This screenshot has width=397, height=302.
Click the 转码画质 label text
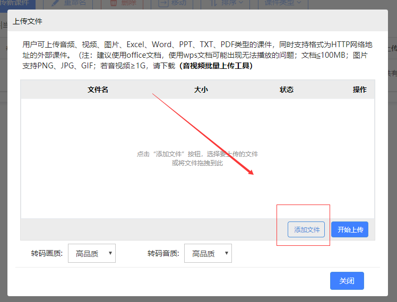point(47,254)
